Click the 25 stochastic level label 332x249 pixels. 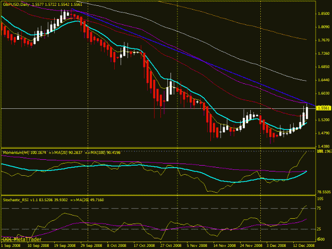(x=319, y=229)
